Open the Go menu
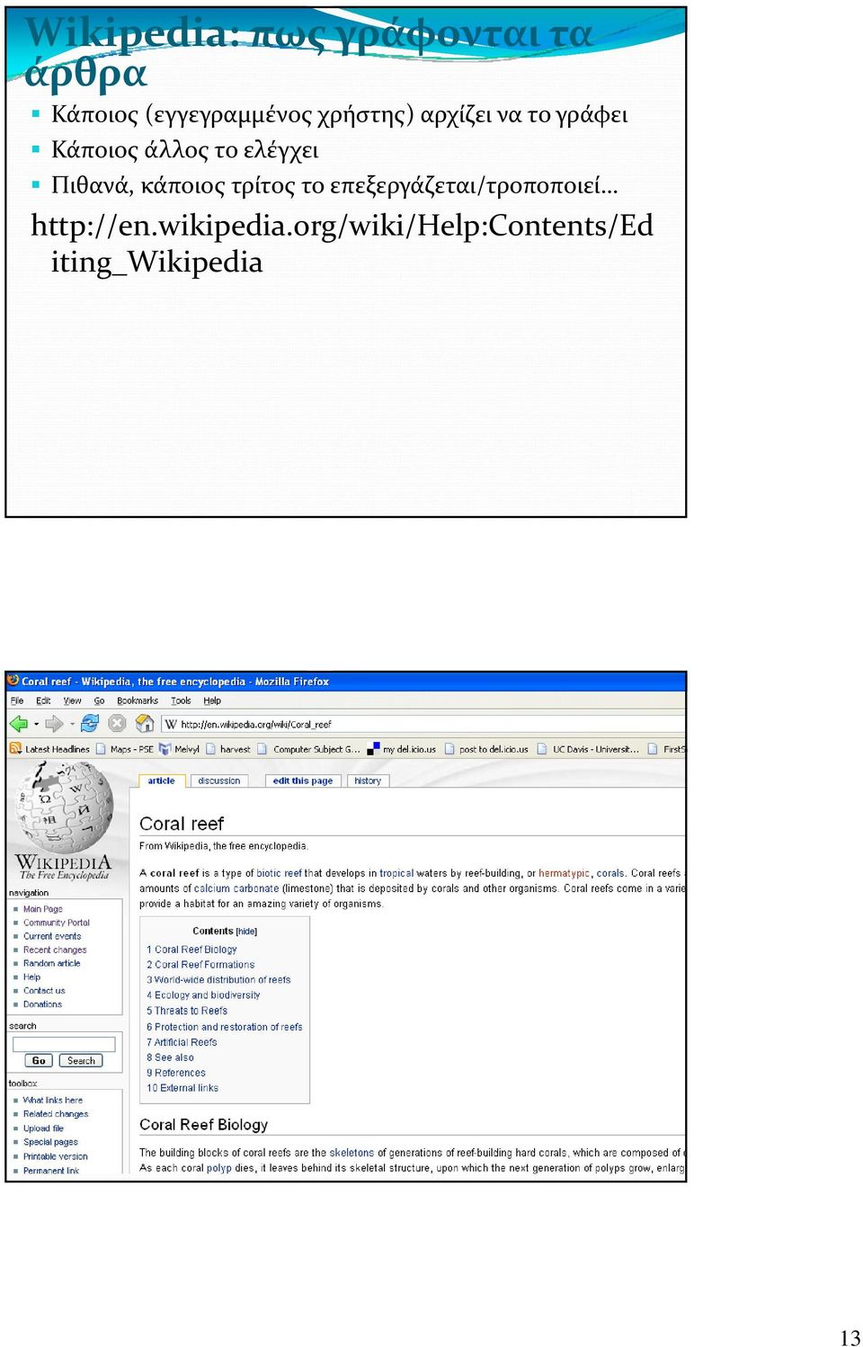This screenshot has height=1347, width=863. click(x=99, y=700)
